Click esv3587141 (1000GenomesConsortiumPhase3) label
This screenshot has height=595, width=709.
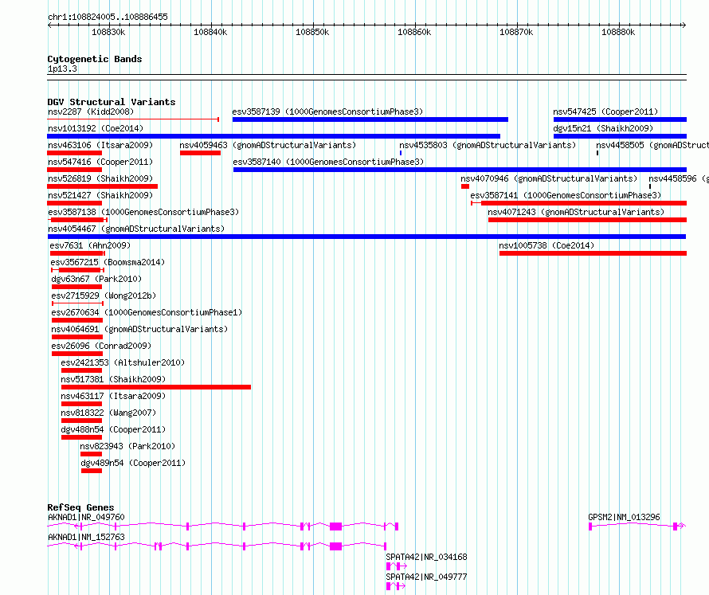[x=566, y=195]
